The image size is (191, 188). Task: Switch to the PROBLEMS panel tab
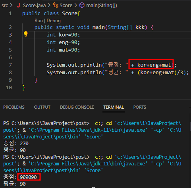[x=14, y=107]
